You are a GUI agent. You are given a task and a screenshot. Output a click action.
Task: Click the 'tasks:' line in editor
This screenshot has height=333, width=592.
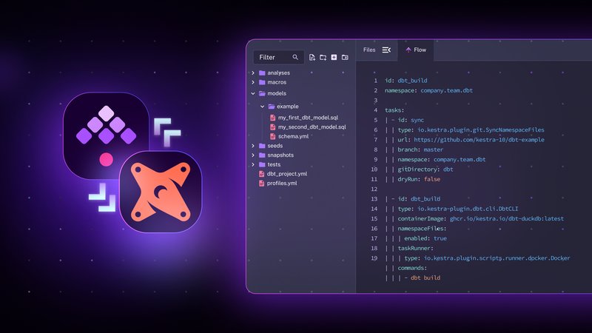point(394,110)
